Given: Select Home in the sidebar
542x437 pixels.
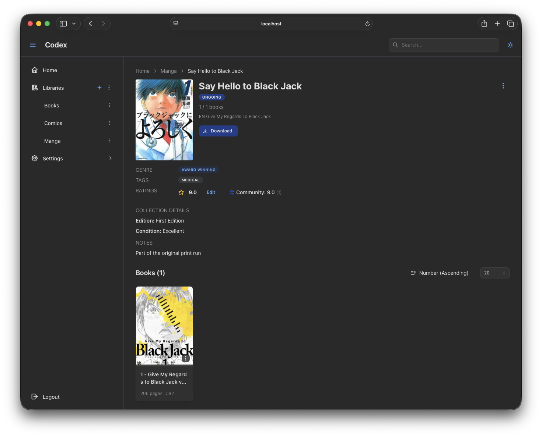Looking at the screenshot, I should [x=50, y=70].
